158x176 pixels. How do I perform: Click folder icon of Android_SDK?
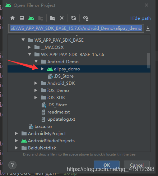pyautogui.click(x=43, y=83)
